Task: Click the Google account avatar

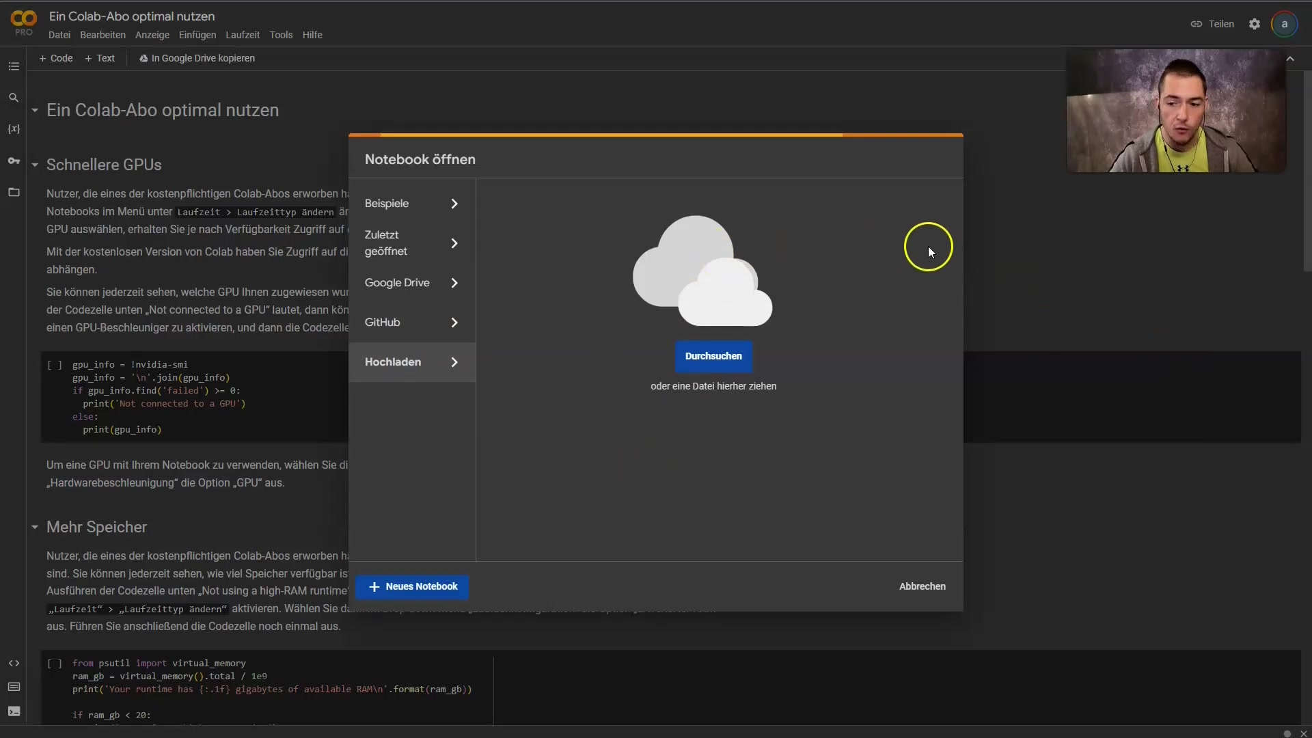Action: [1285, 24]
